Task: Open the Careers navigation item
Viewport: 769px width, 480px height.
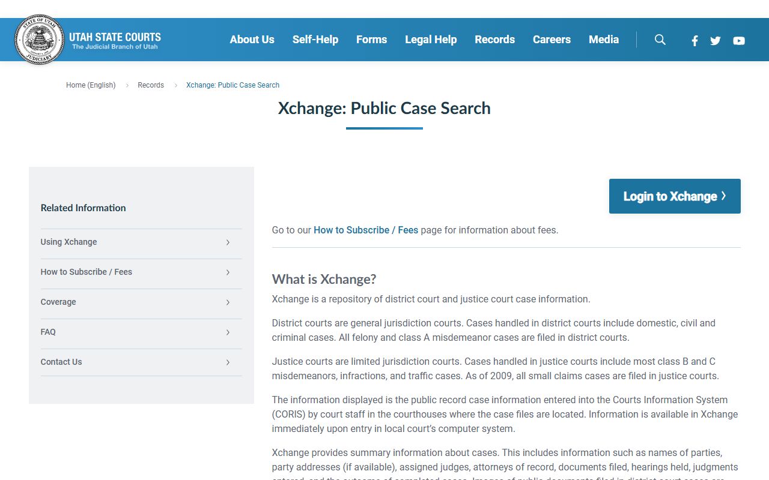Action: (552, 40)
